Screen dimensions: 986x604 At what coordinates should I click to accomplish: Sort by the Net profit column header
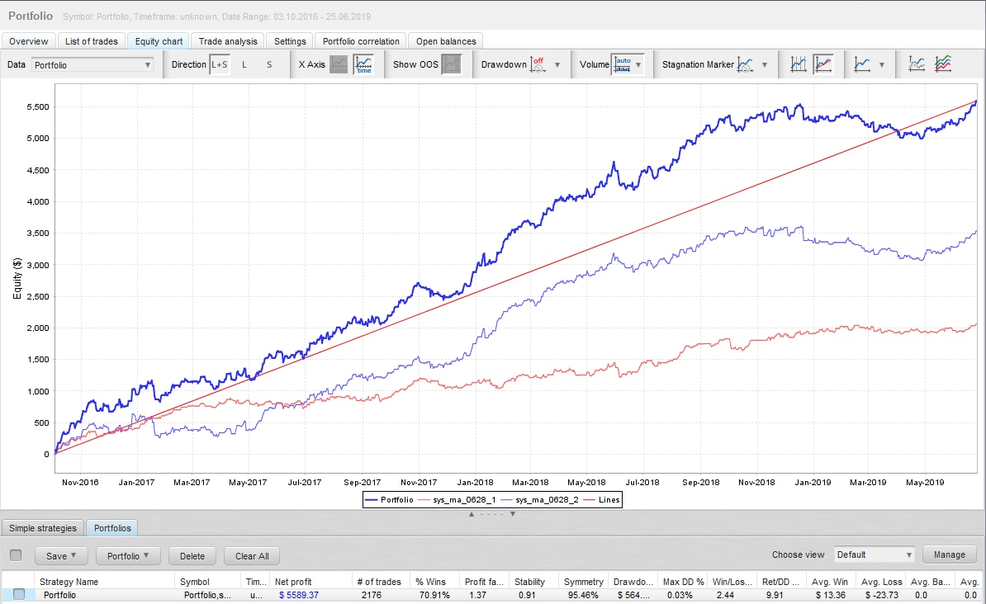click(311, 582)
